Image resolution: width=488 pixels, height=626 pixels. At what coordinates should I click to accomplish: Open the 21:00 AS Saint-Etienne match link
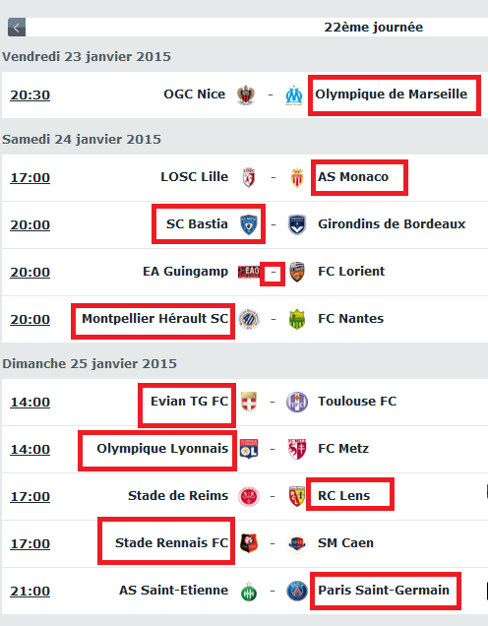[30, 591]
